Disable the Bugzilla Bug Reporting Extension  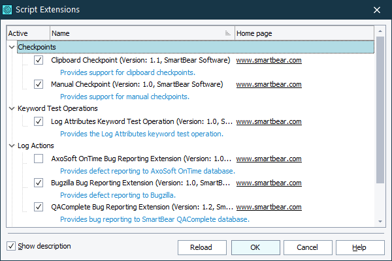coord(39,183)
